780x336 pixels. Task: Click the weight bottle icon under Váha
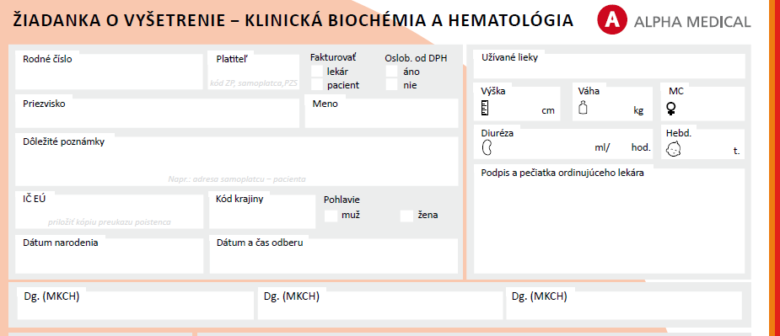click(x=583, y=108)
